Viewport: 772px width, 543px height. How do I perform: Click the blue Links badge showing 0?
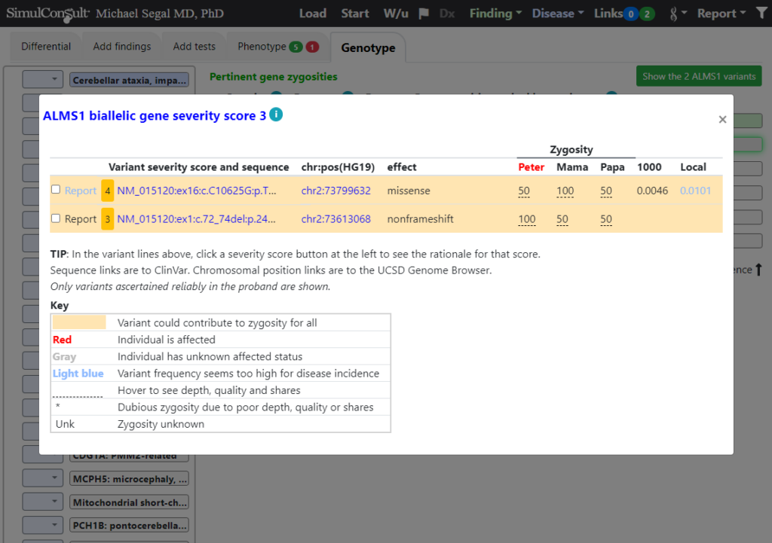click(630, 14)
